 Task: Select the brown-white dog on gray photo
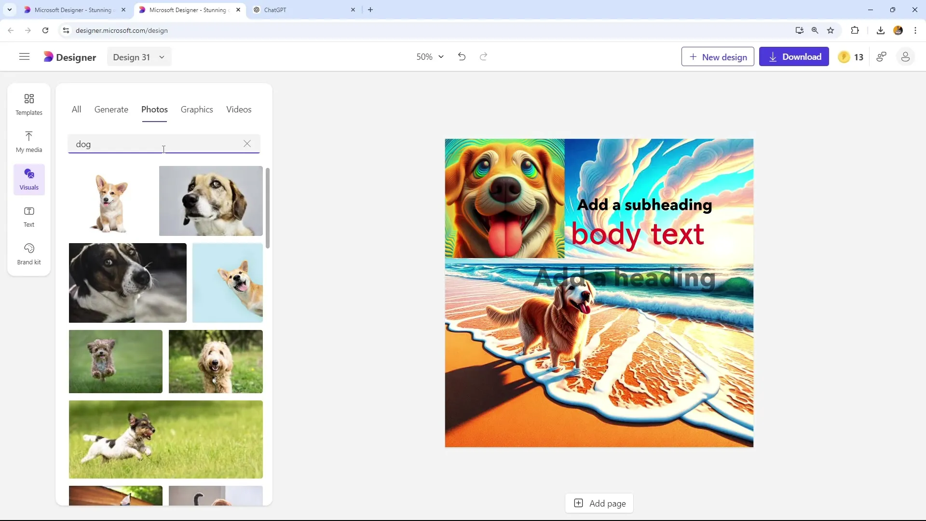pos(211,201)
